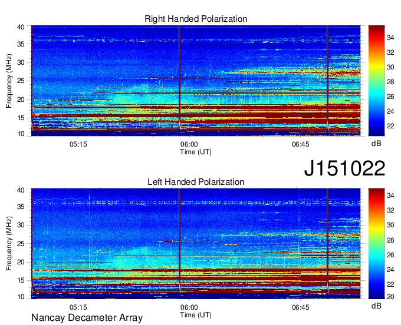Click the 06:00 time tick in top plot
Screen dimensions: 401x325
pyautogui.click(x=189, y=144)
